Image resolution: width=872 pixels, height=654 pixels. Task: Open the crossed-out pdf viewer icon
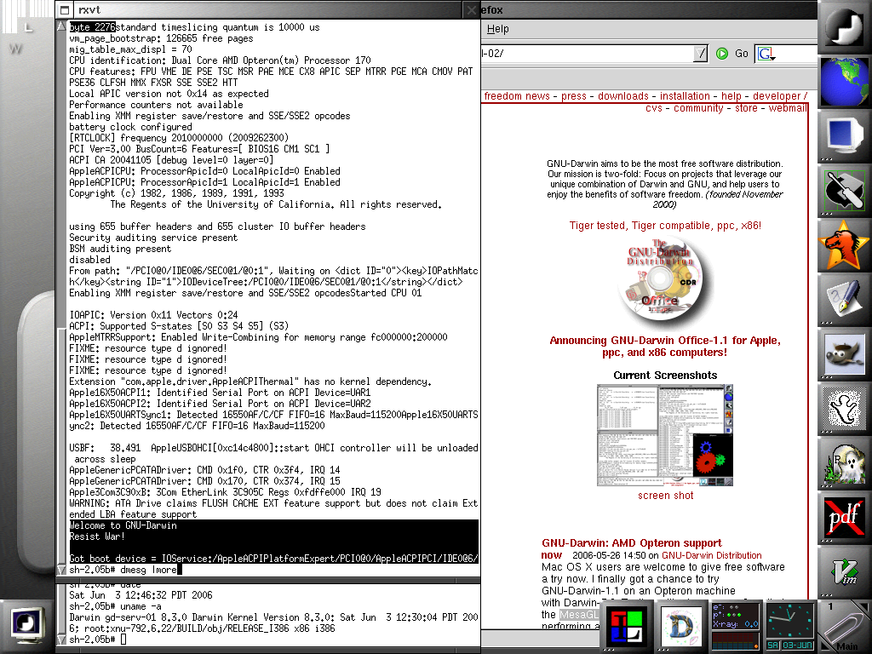point(844,518)
